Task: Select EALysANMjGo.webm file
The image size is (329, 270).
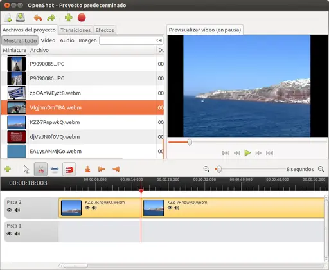Action: tap(82, 151)
